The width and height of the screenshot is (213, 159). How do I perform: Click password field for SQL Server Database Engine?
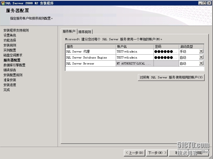point(166,57)
